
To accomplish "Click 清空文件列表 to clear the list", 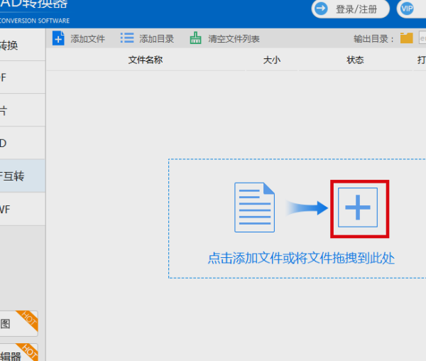I will point(234,39).
